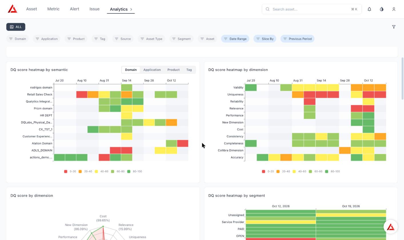Switch semantic heatmap to Domain
The image size is (404, 240).
click(x=131, y=70)
